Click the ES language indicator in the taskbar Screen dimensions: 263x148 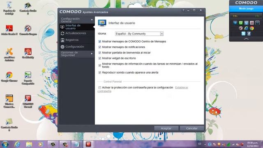(x=200, y=144)
